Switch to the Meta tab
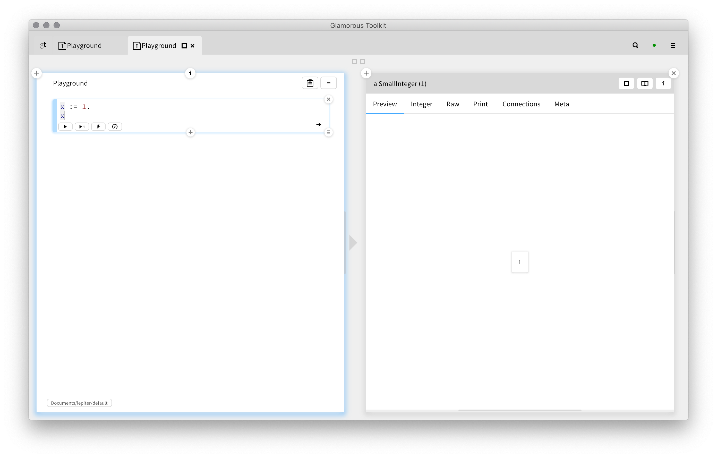This screenshot has height=458, width=717. [561, 104]
